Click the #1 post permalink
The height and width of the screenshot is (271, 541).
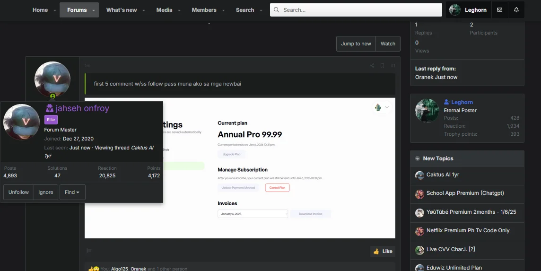[x=393, y=66]
